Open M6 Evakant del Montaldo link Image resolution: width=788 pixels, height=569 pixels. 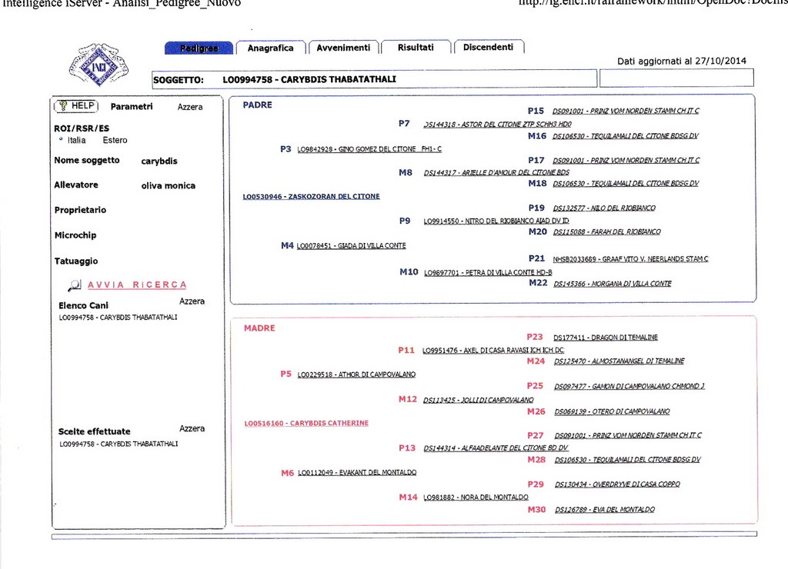pyautogui.click(x=357, y=473)
